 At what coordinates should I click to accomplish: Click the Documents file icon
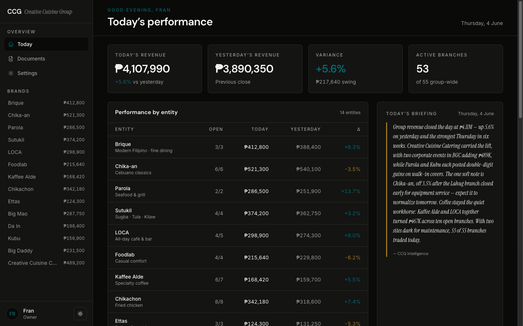click(11, 59)
